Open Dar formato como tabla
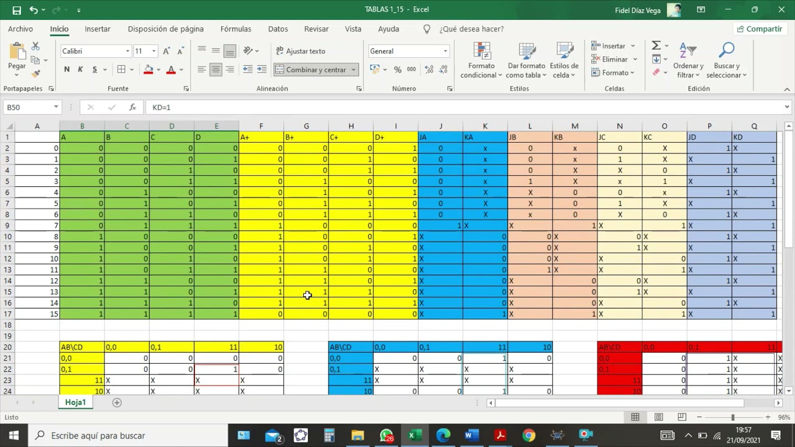Viewport: 795px width, 447px height. 526,60
